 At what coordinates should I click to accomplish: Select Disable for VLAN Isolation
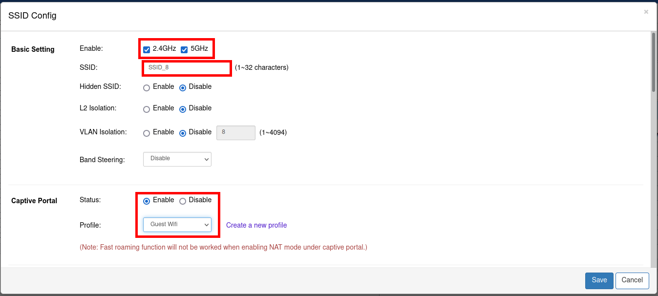pos(183,132)
